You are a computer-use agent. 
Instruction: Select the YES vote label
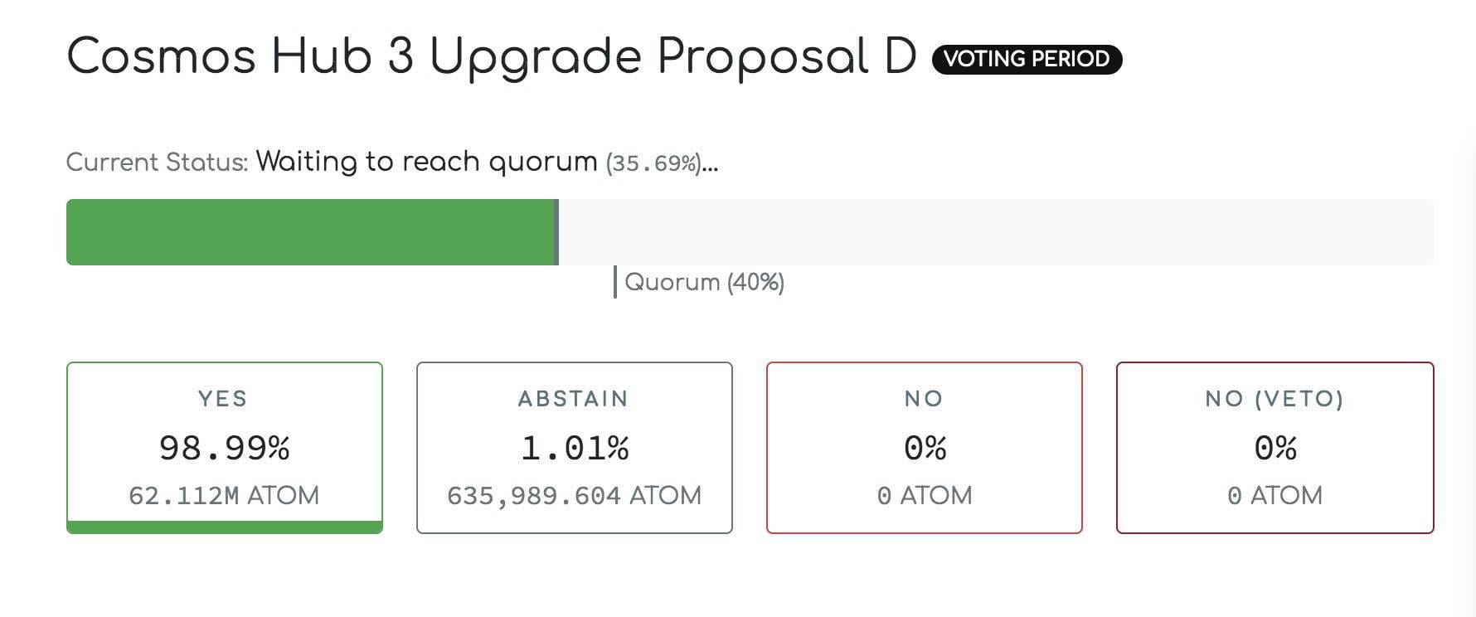[223, 399]
